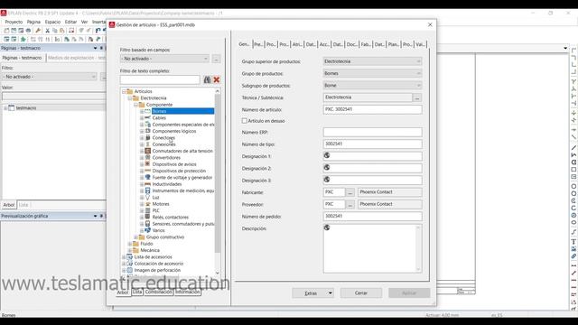Click the Motores category icon in tree
Viewport: 578px width, 325px height.
pyautogui.click(x=148, y=204)
